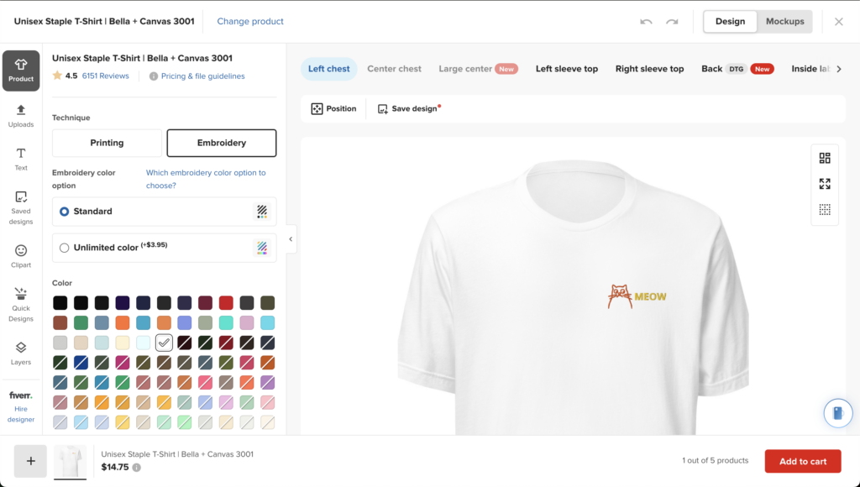Pick the orange shirt color swatch
Screen dimensions: 860x487
pos(123,322)
